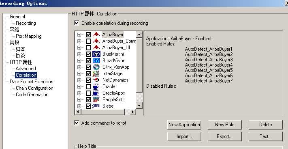This screenshot has width=288, height=149.
Task: Uncheck the PeopleSoft checkbox
Action: tap(89, 99)
